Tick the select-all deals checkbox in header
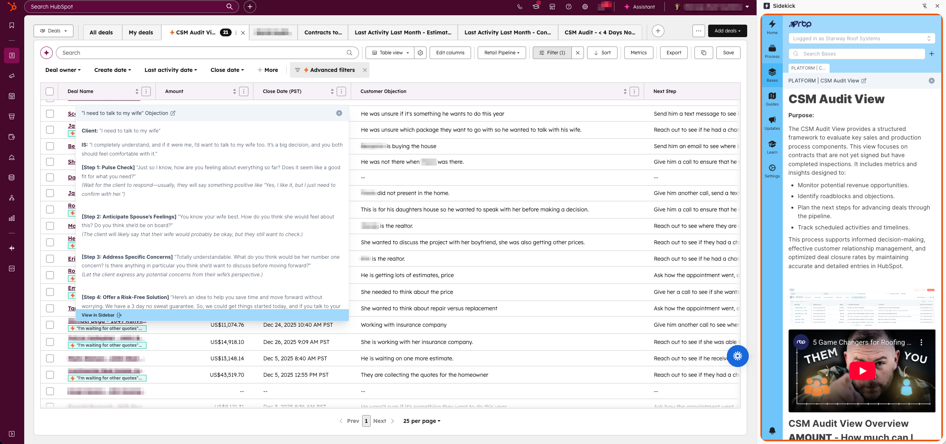 pos(50,91)
